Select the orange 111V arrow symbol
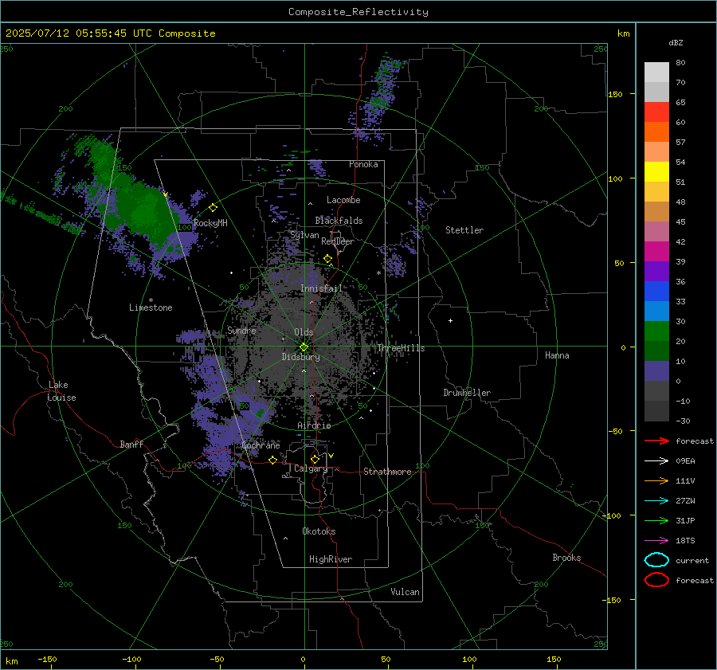 point(656,480)
